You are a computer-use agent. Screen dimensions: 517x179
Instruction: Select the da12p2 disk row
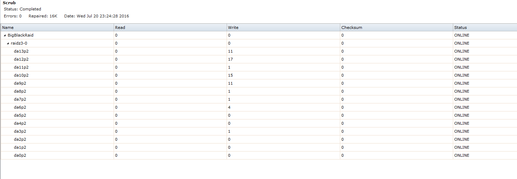[x=259, y=59]
